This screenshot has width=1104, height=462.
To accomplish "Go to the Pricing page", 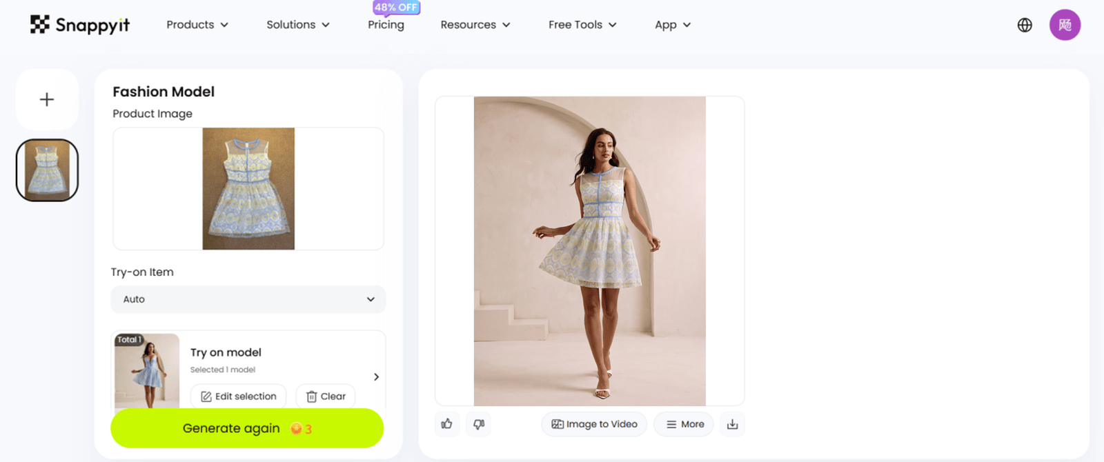I will [386, 25].
